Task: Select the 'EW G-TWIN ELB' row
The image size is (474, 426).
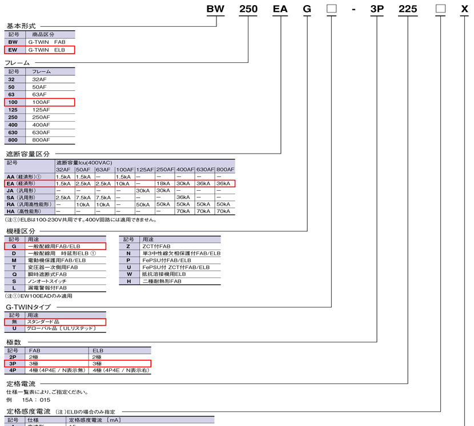Action: pyautogui.click(x=39, y=50)
